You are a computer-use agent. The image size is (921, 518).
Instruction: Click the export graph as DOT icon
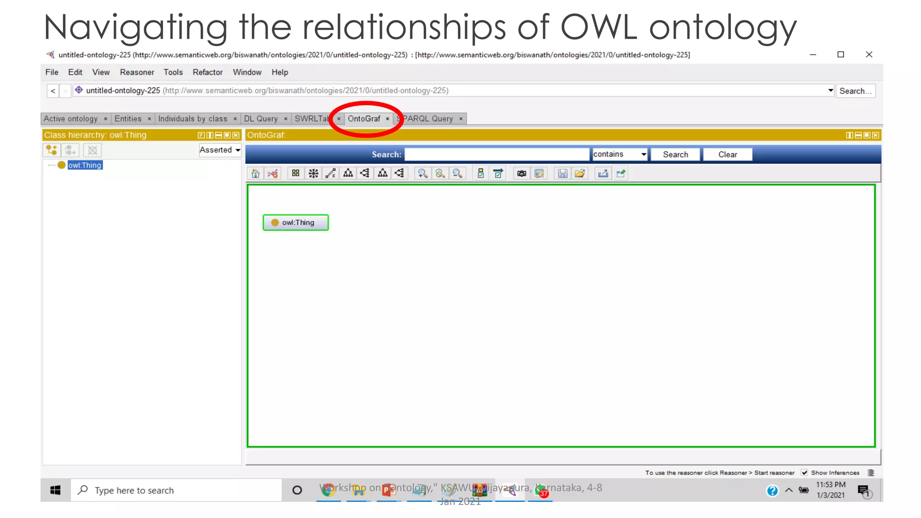point(603,174)
